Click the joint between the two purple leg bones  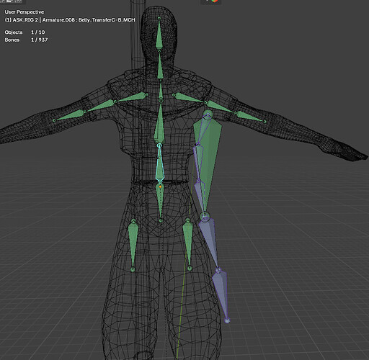click(x=218, y=271)
